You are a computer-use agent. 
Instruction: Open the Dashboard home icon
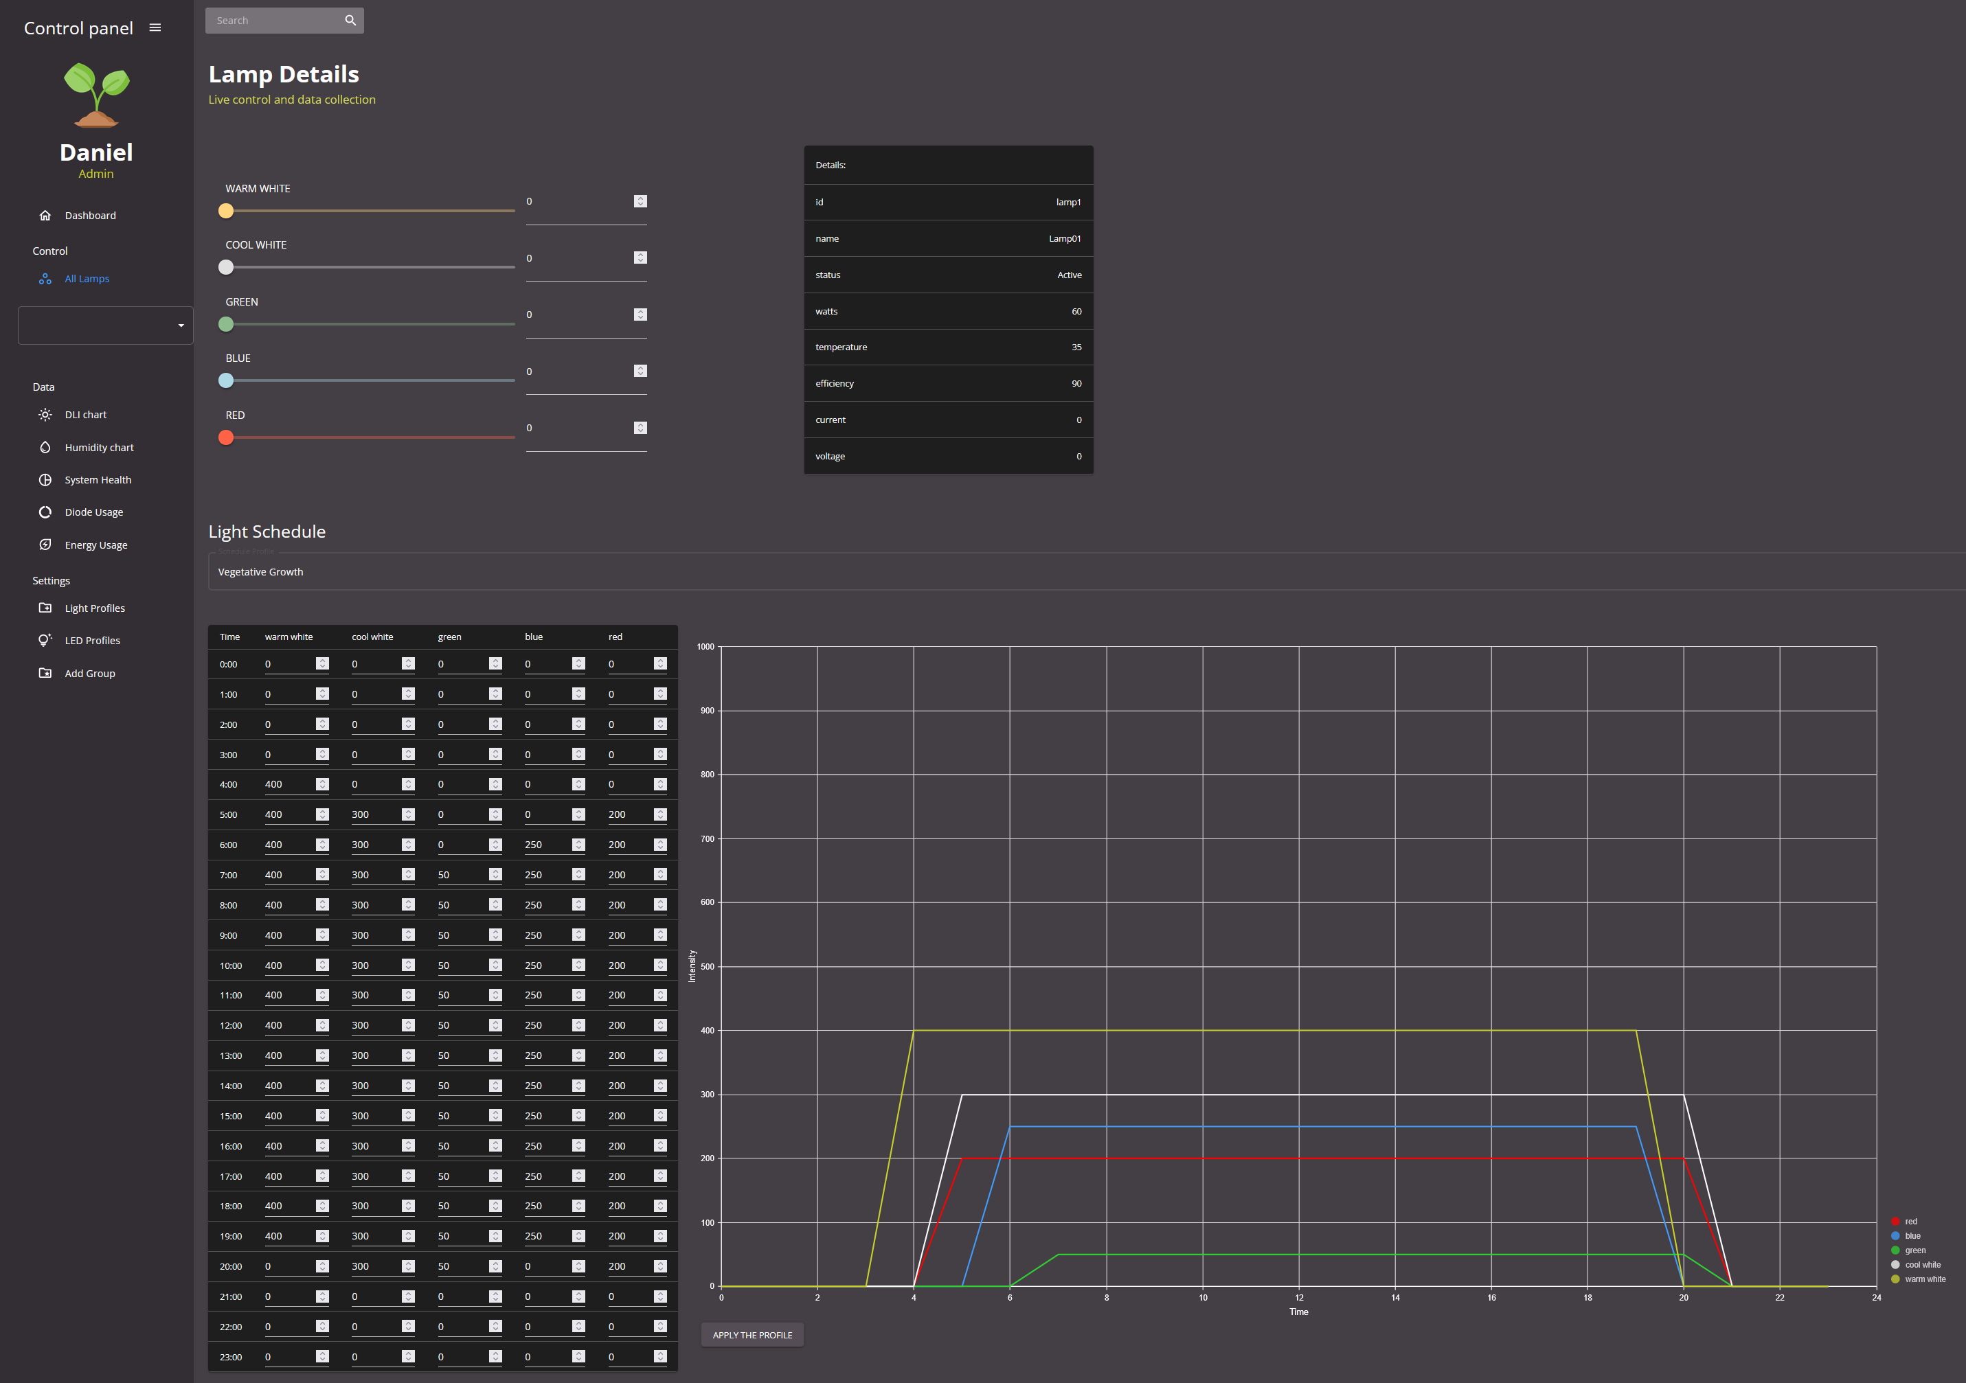(x=45, y=216)
